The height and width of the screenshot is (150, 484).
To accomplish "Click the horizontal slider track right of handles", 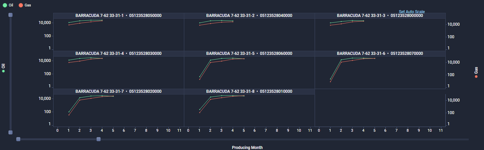I will point(284,139).
